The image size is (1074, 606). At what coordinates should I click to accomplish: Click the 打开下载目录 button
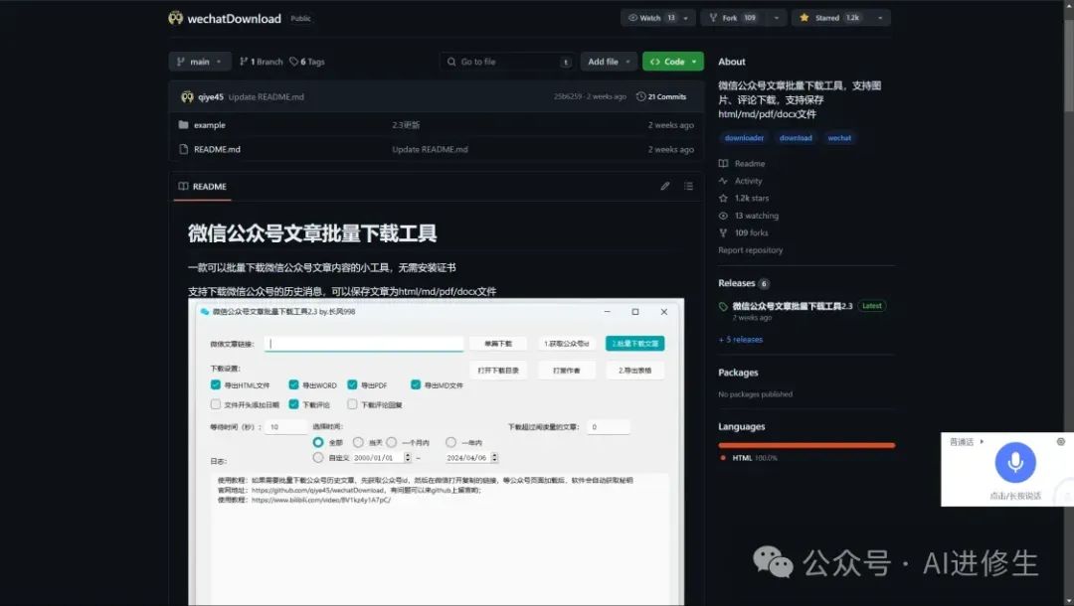click(498, 371)
